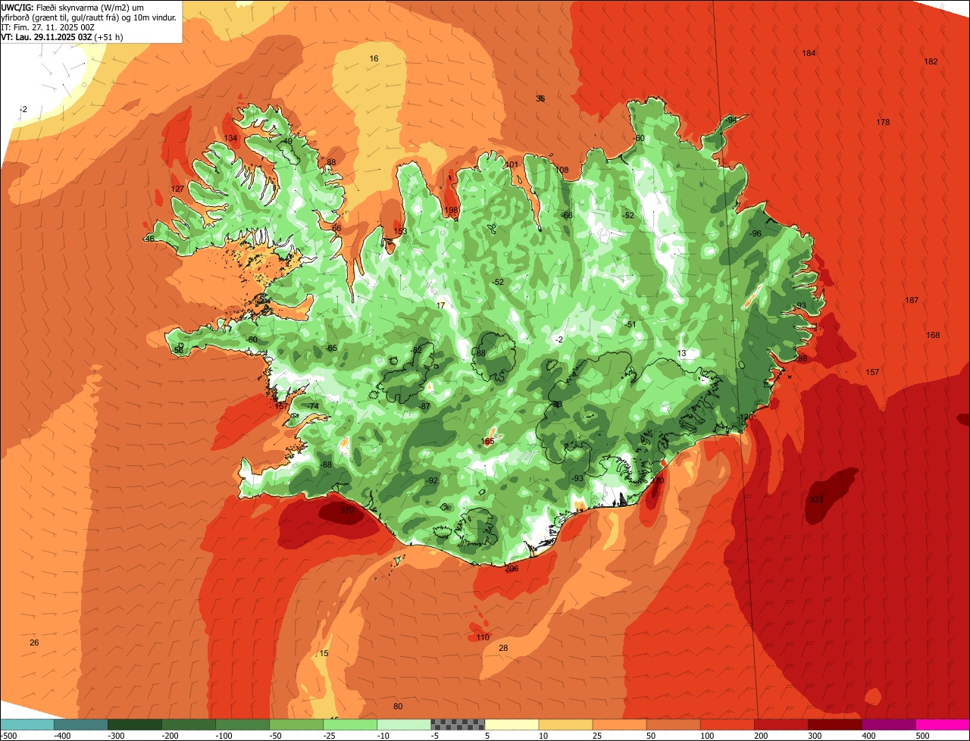Select the 94 value in the northeast
Image resolution: width=970 pixels, height=741 pixels.
(732, 120)
